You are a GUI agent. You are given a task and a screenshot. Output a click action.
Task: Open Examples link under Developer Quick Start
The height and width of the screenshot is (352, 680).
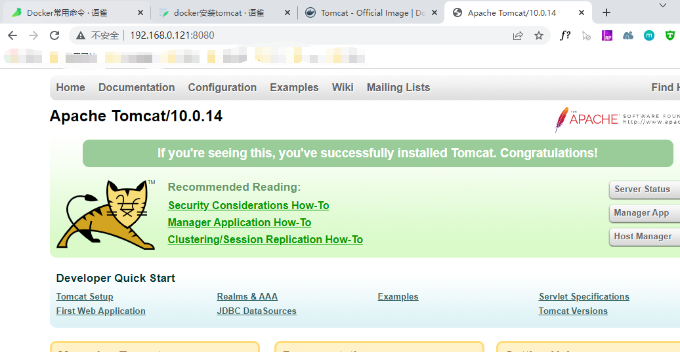point(398,296)
